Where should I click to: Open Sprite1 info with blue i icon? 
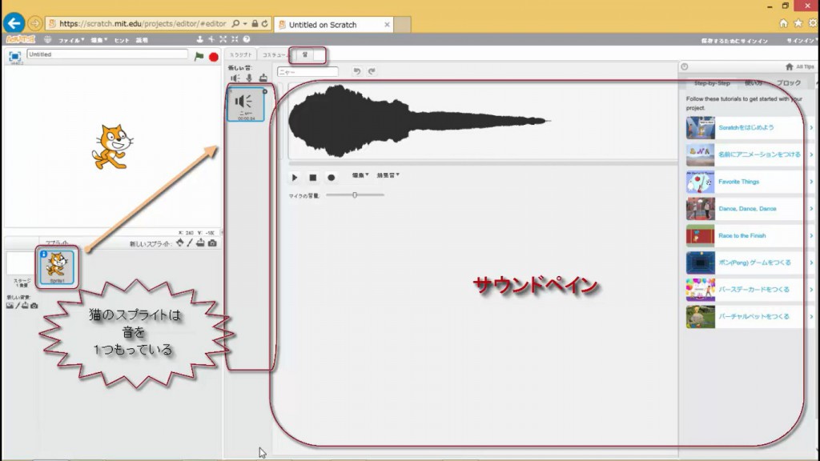(x=44, y=255)
